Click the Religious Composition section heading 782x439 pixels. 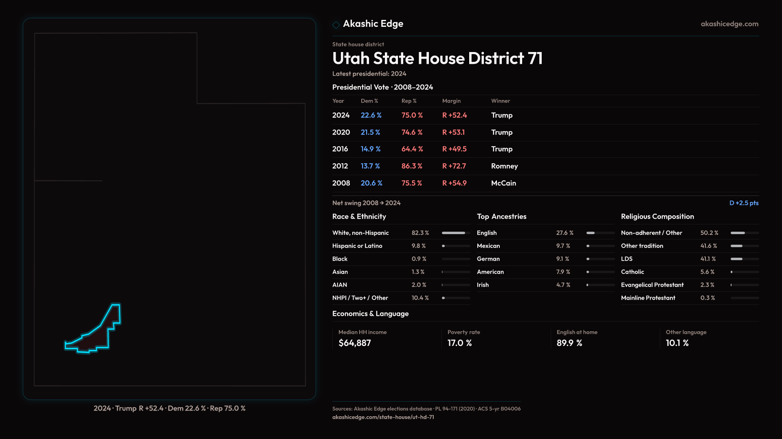tap(657, 217)
